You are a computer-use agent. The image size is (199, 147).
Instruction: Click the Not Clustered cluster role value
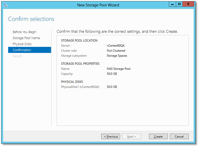[116, 50]
